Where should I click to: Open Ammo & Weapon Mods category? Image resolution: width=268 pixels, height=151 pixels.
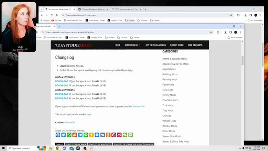pyautogui.click(x=175, y=59)
